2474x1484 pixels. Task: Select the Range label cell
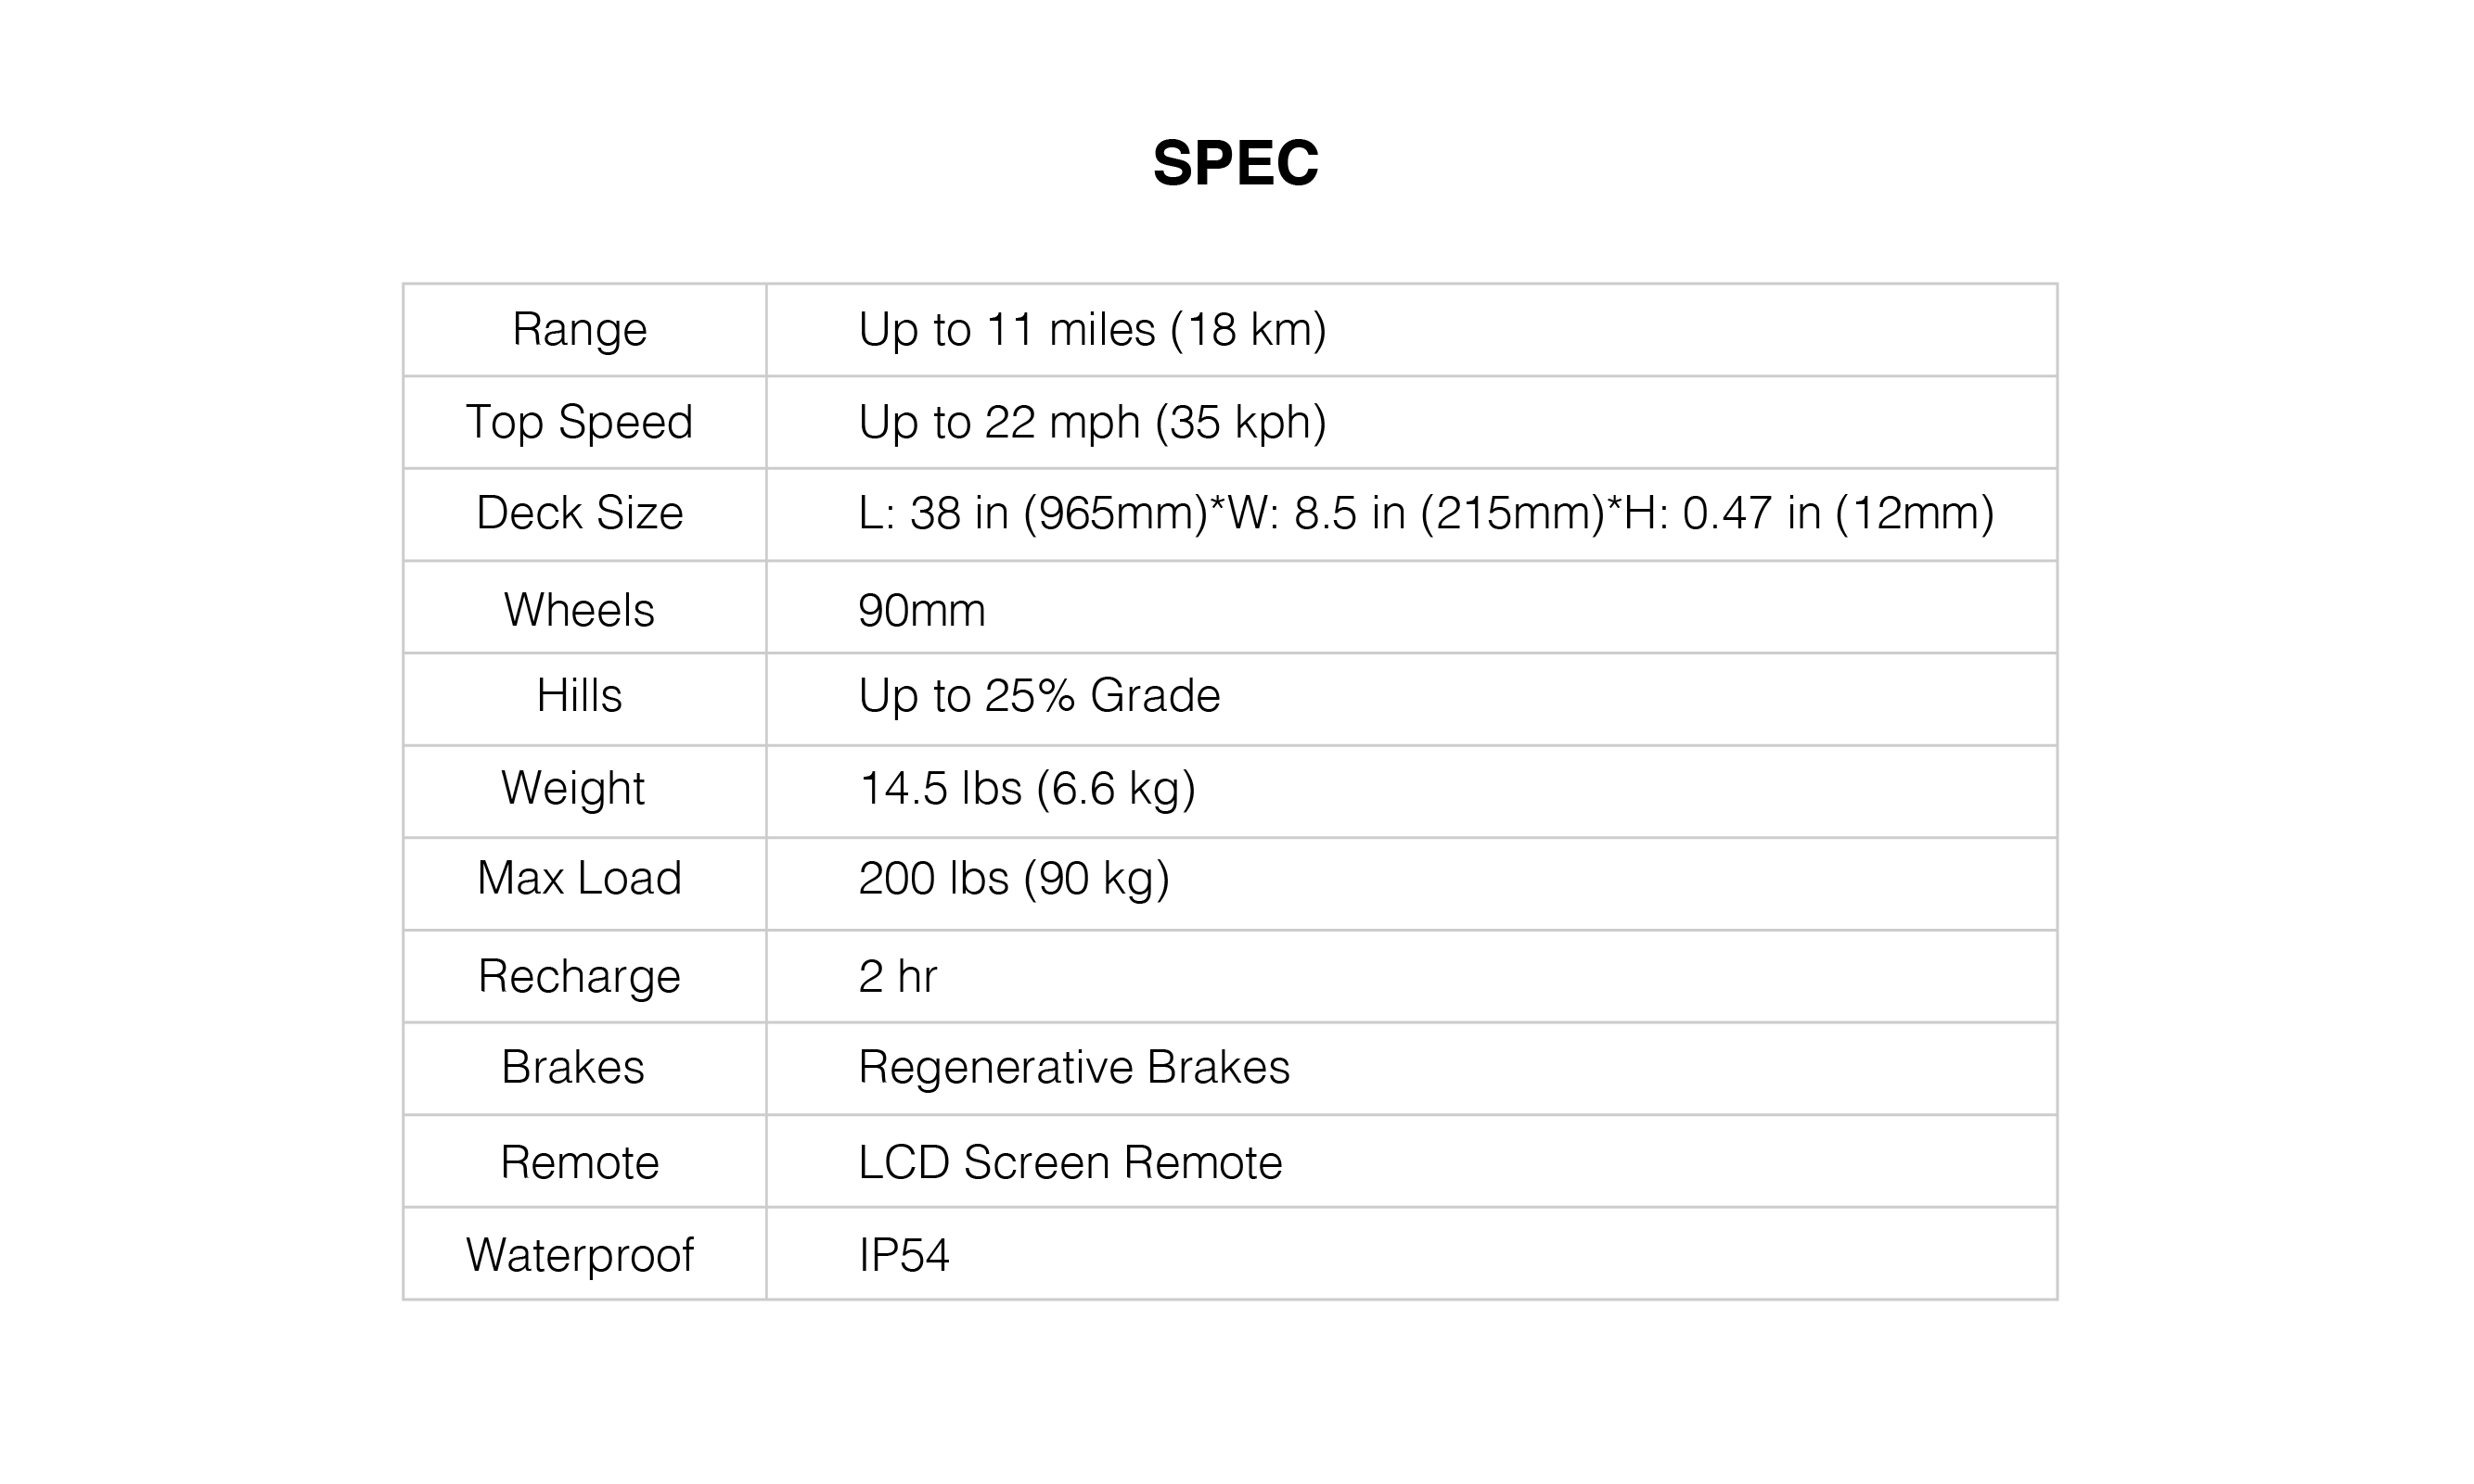click(x=584, y=330)
